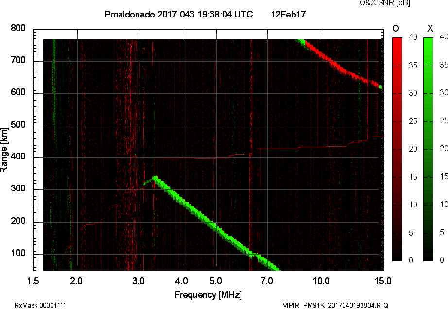
Task: Click the peak of the green X trace
Action: 155,178
